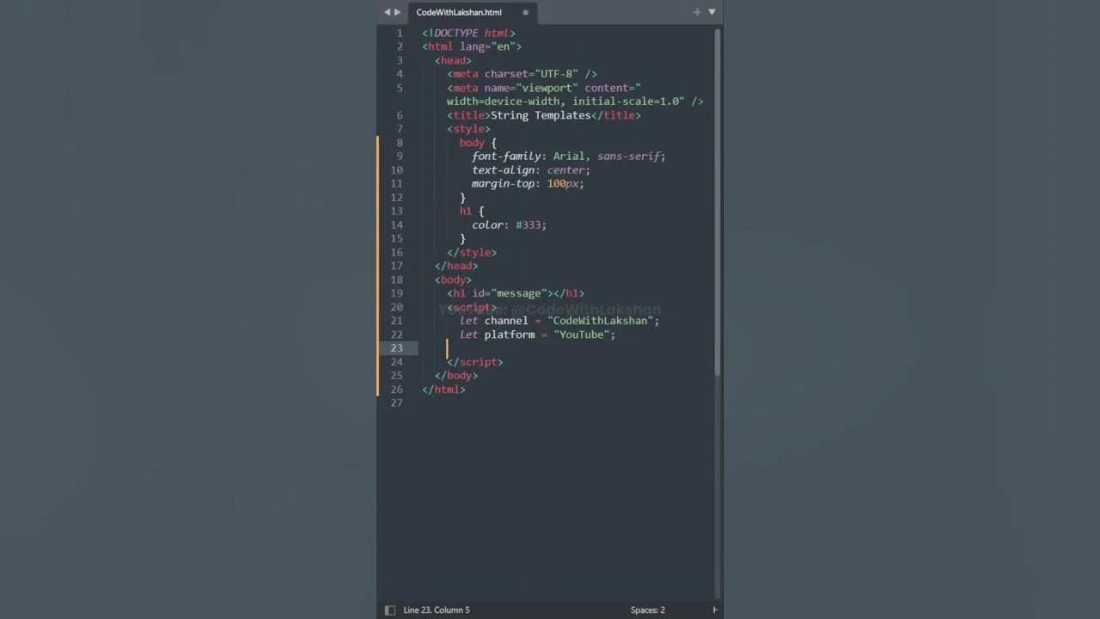Open the Spaces: 2 indentation setting

coord(647,610)
